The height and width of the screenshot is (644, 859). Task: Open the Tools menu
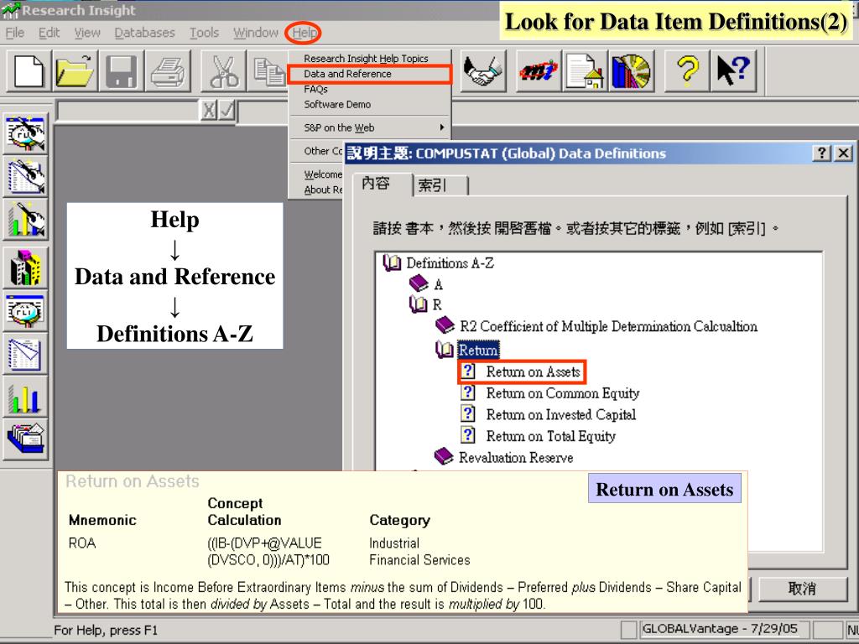[205, 33]
